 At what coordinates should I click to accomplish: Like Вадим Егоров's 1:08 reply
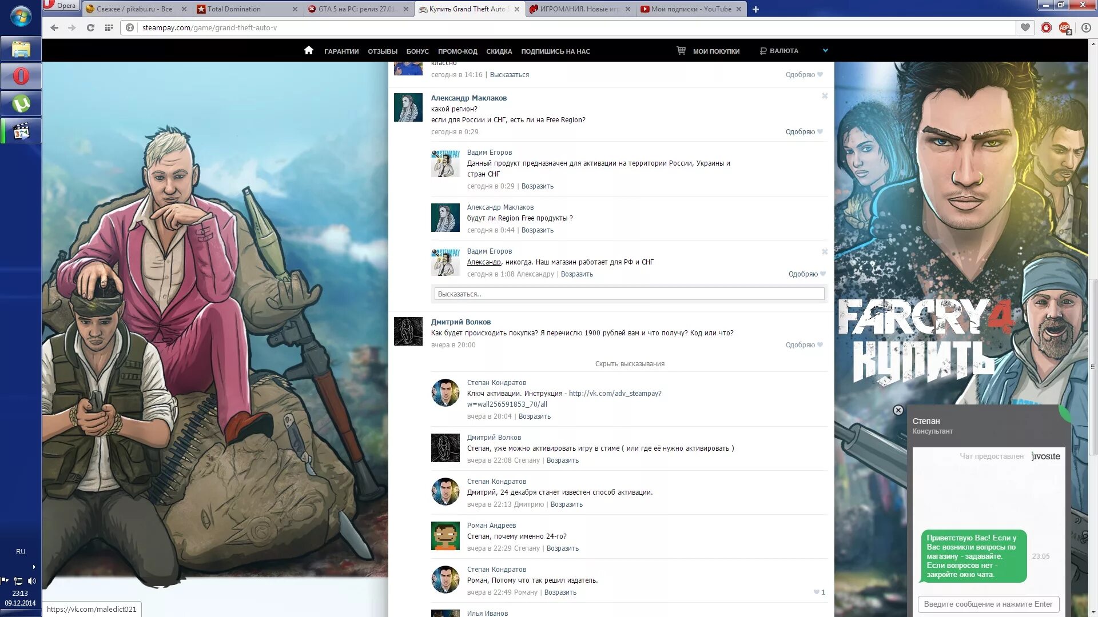(807, 274)
